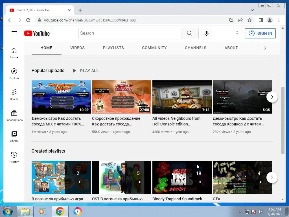Viewport: 289px width, 217px height.
Task: Open Subscriptions in the sidebar
Action: point(14,116)
